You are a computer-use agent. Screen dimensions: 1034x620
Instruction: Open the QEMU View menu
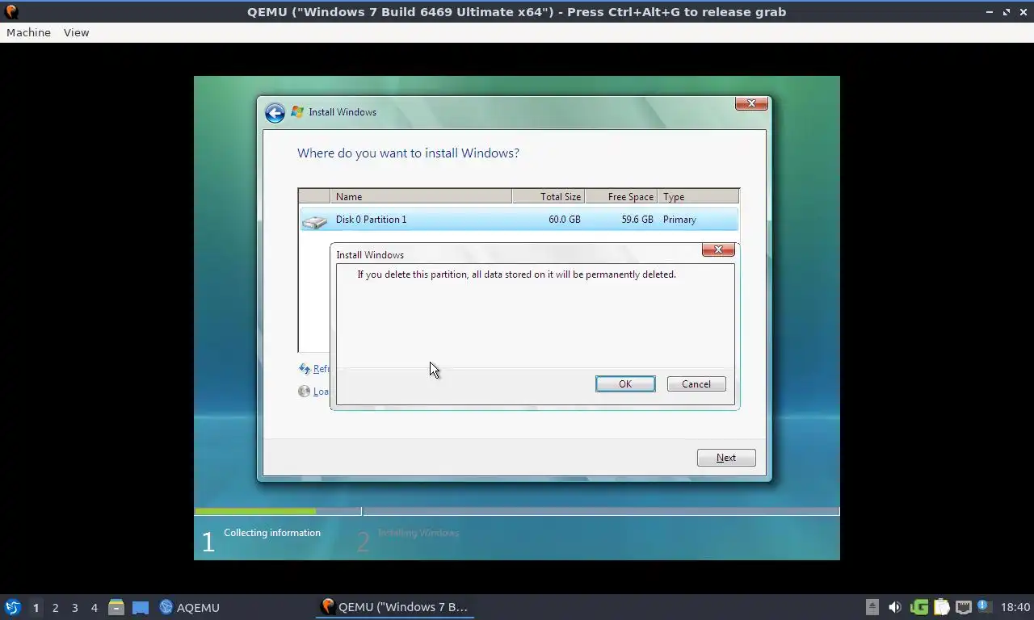[76, 32]
